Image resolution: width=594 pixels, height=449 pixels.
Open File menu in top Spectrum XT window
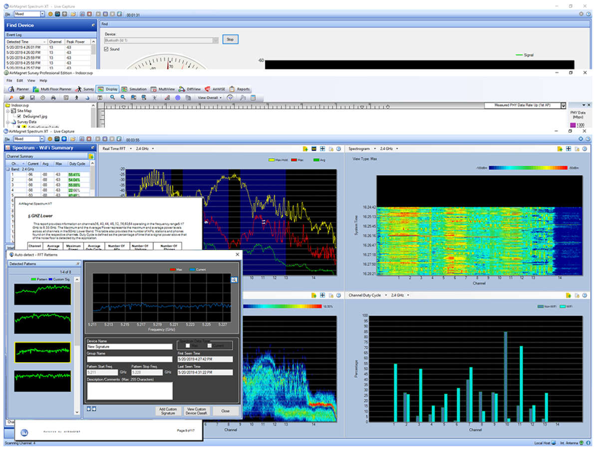(x=7, y=14)
